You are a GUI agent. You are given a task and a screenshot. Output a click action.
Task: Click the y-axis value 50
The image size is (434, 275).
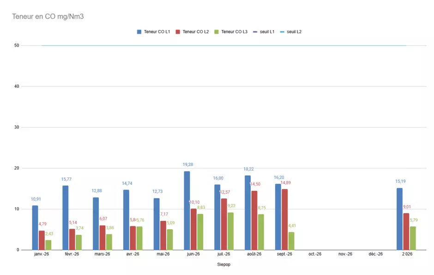(x=17, y=45)
